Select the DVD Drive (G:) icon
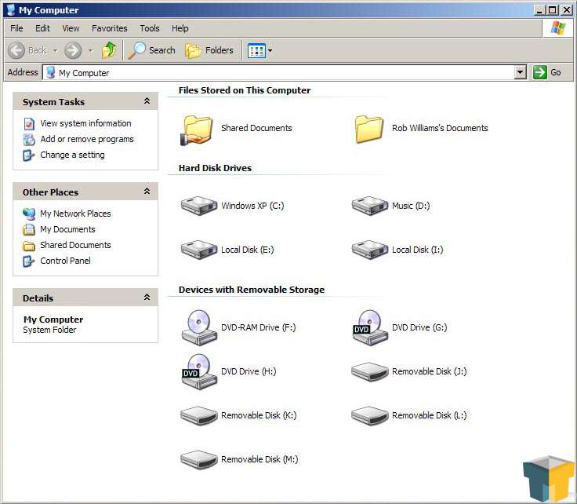Image resolution: width=577 pixels, height=504 pixels. [370, 327]
